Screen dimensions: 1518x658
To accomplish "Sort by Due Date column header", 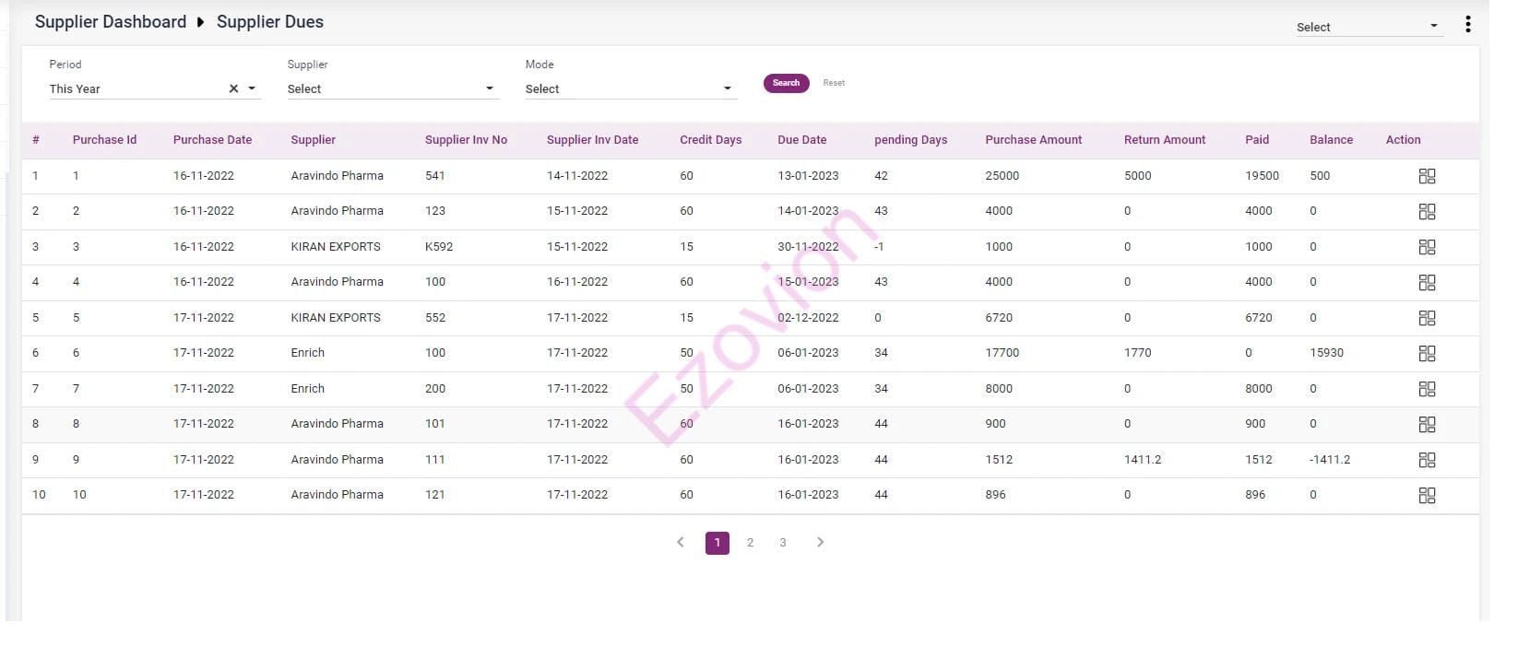I will (x=801, y=140).
